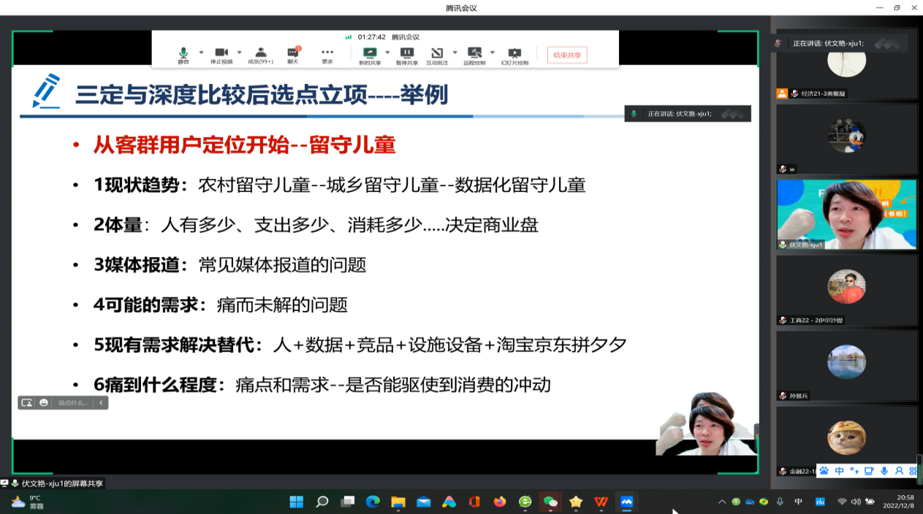923x514 pixels.
Task: Expand arrow next to 新的共享
Action: pos(387,53)
